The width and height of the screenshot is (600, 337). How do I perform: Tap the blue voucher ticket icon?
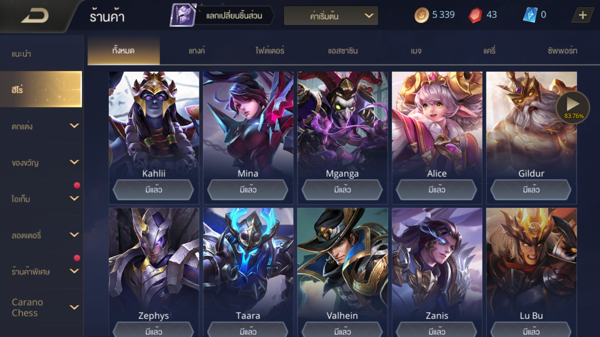(530, 15)
